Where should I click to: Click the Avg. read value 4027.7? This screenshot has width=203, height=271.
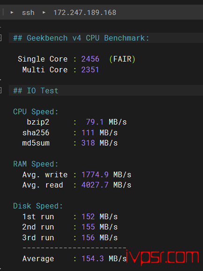95,185
